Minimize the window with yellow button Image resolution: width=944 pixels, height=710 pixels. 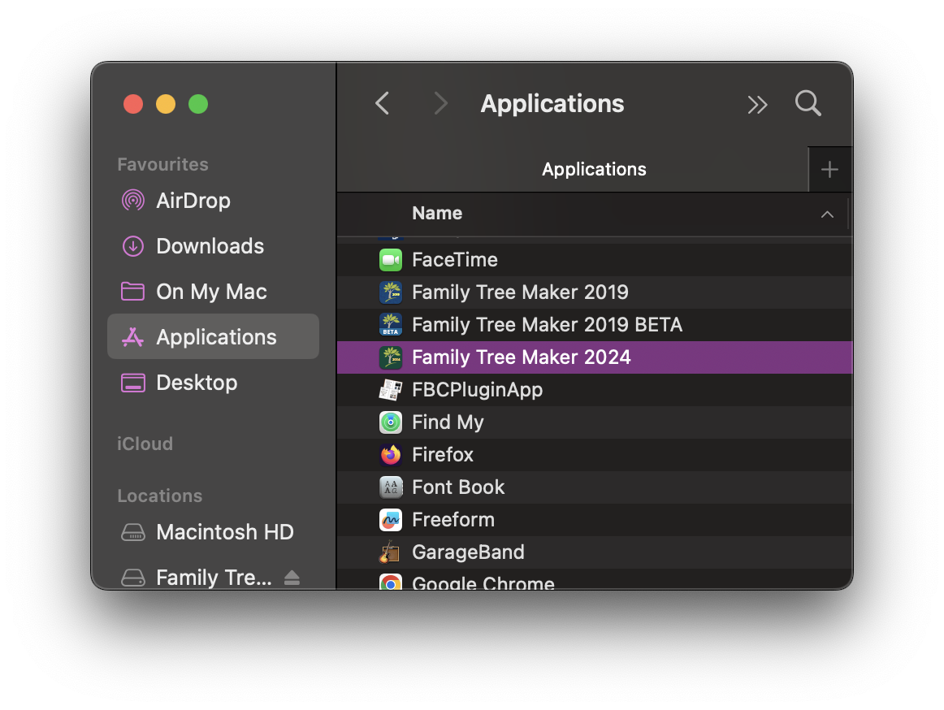click(166, 104)
